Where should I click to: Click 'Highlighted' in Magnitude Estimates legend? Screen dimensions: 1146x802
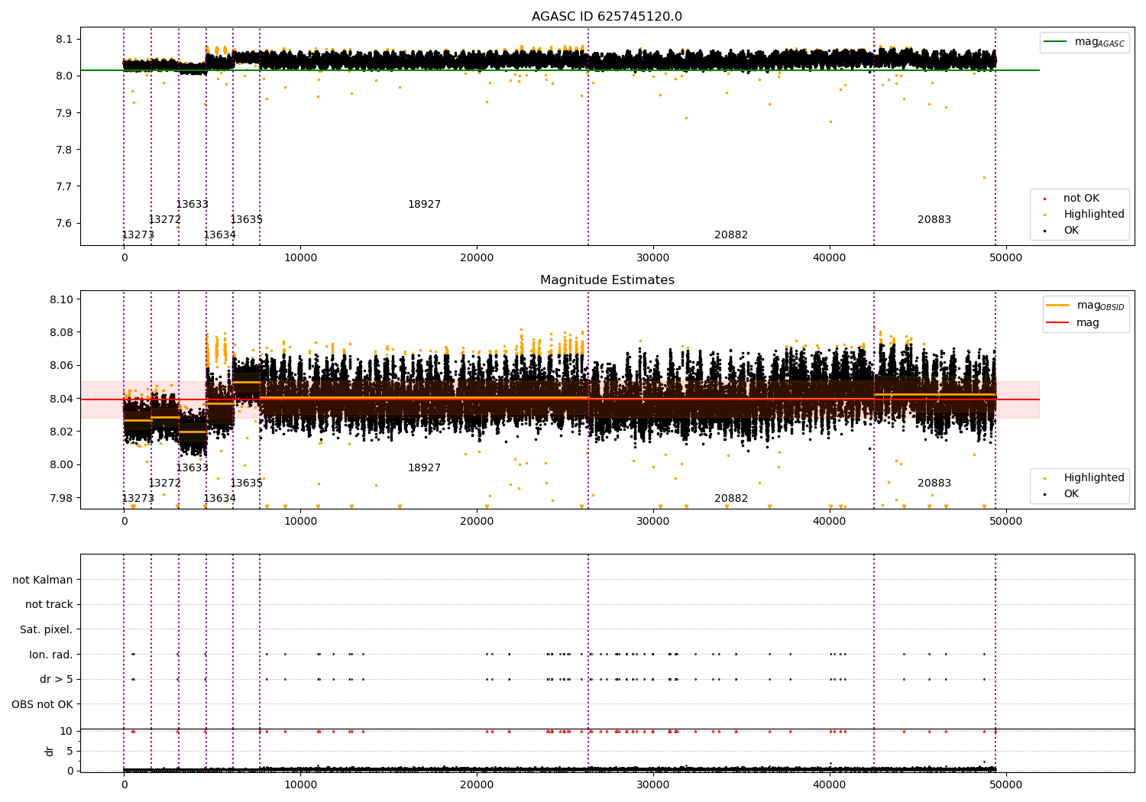tap(1094, 478)
